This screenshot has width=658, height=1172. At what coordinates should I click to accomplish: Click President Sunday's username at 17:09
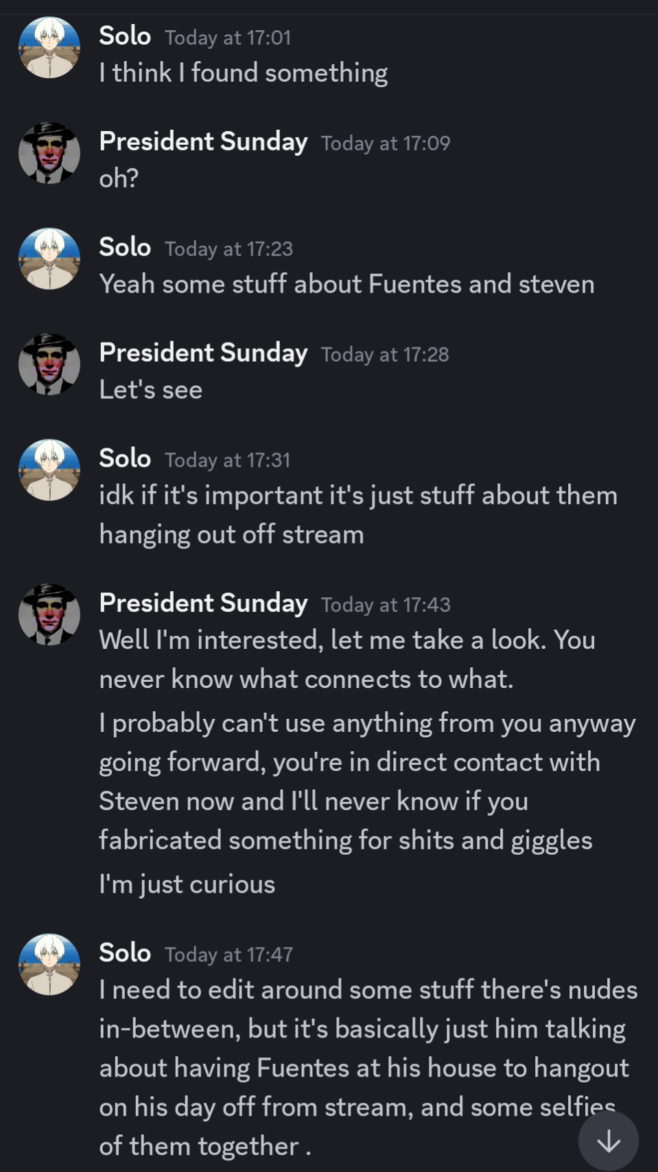point(203,141)
